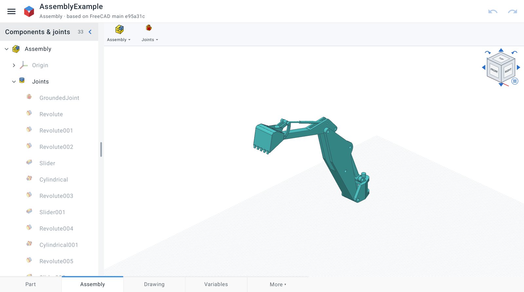Expand the Origin tree node

click(x=14, y=65)
